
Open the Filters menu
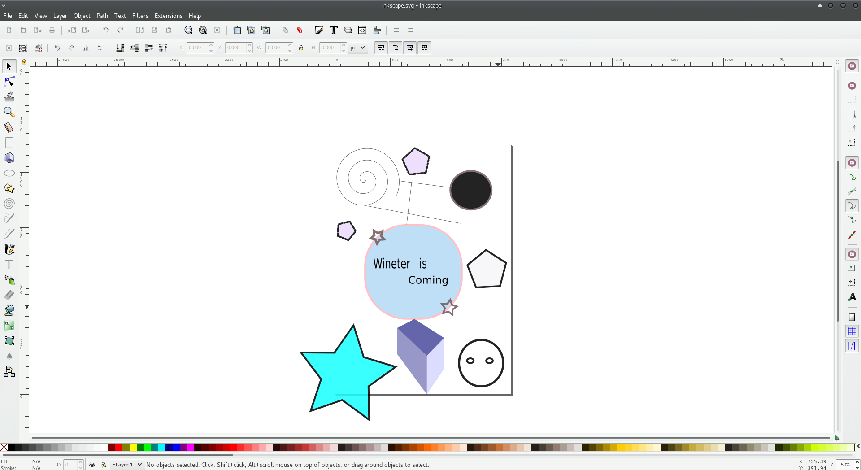tap(140, 16)
